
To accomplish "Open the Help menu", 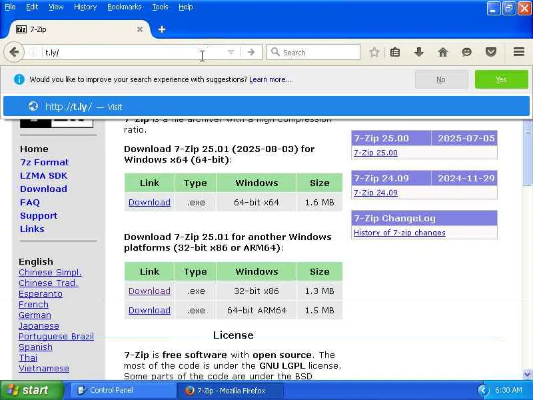I will coord(186,7).
